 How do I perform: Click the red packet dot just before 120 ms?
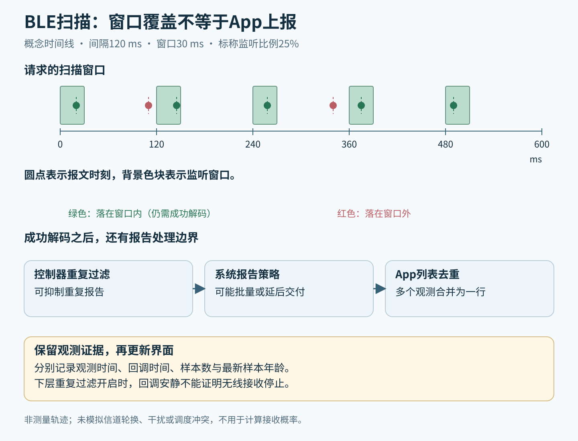pyautogui.click(x=149, y=105)
